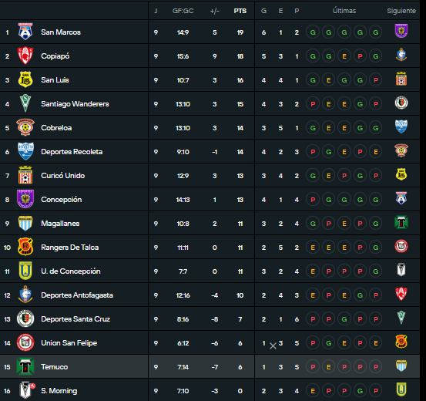
Task: Click the San Marcos team crest
Action: [25, 32]
